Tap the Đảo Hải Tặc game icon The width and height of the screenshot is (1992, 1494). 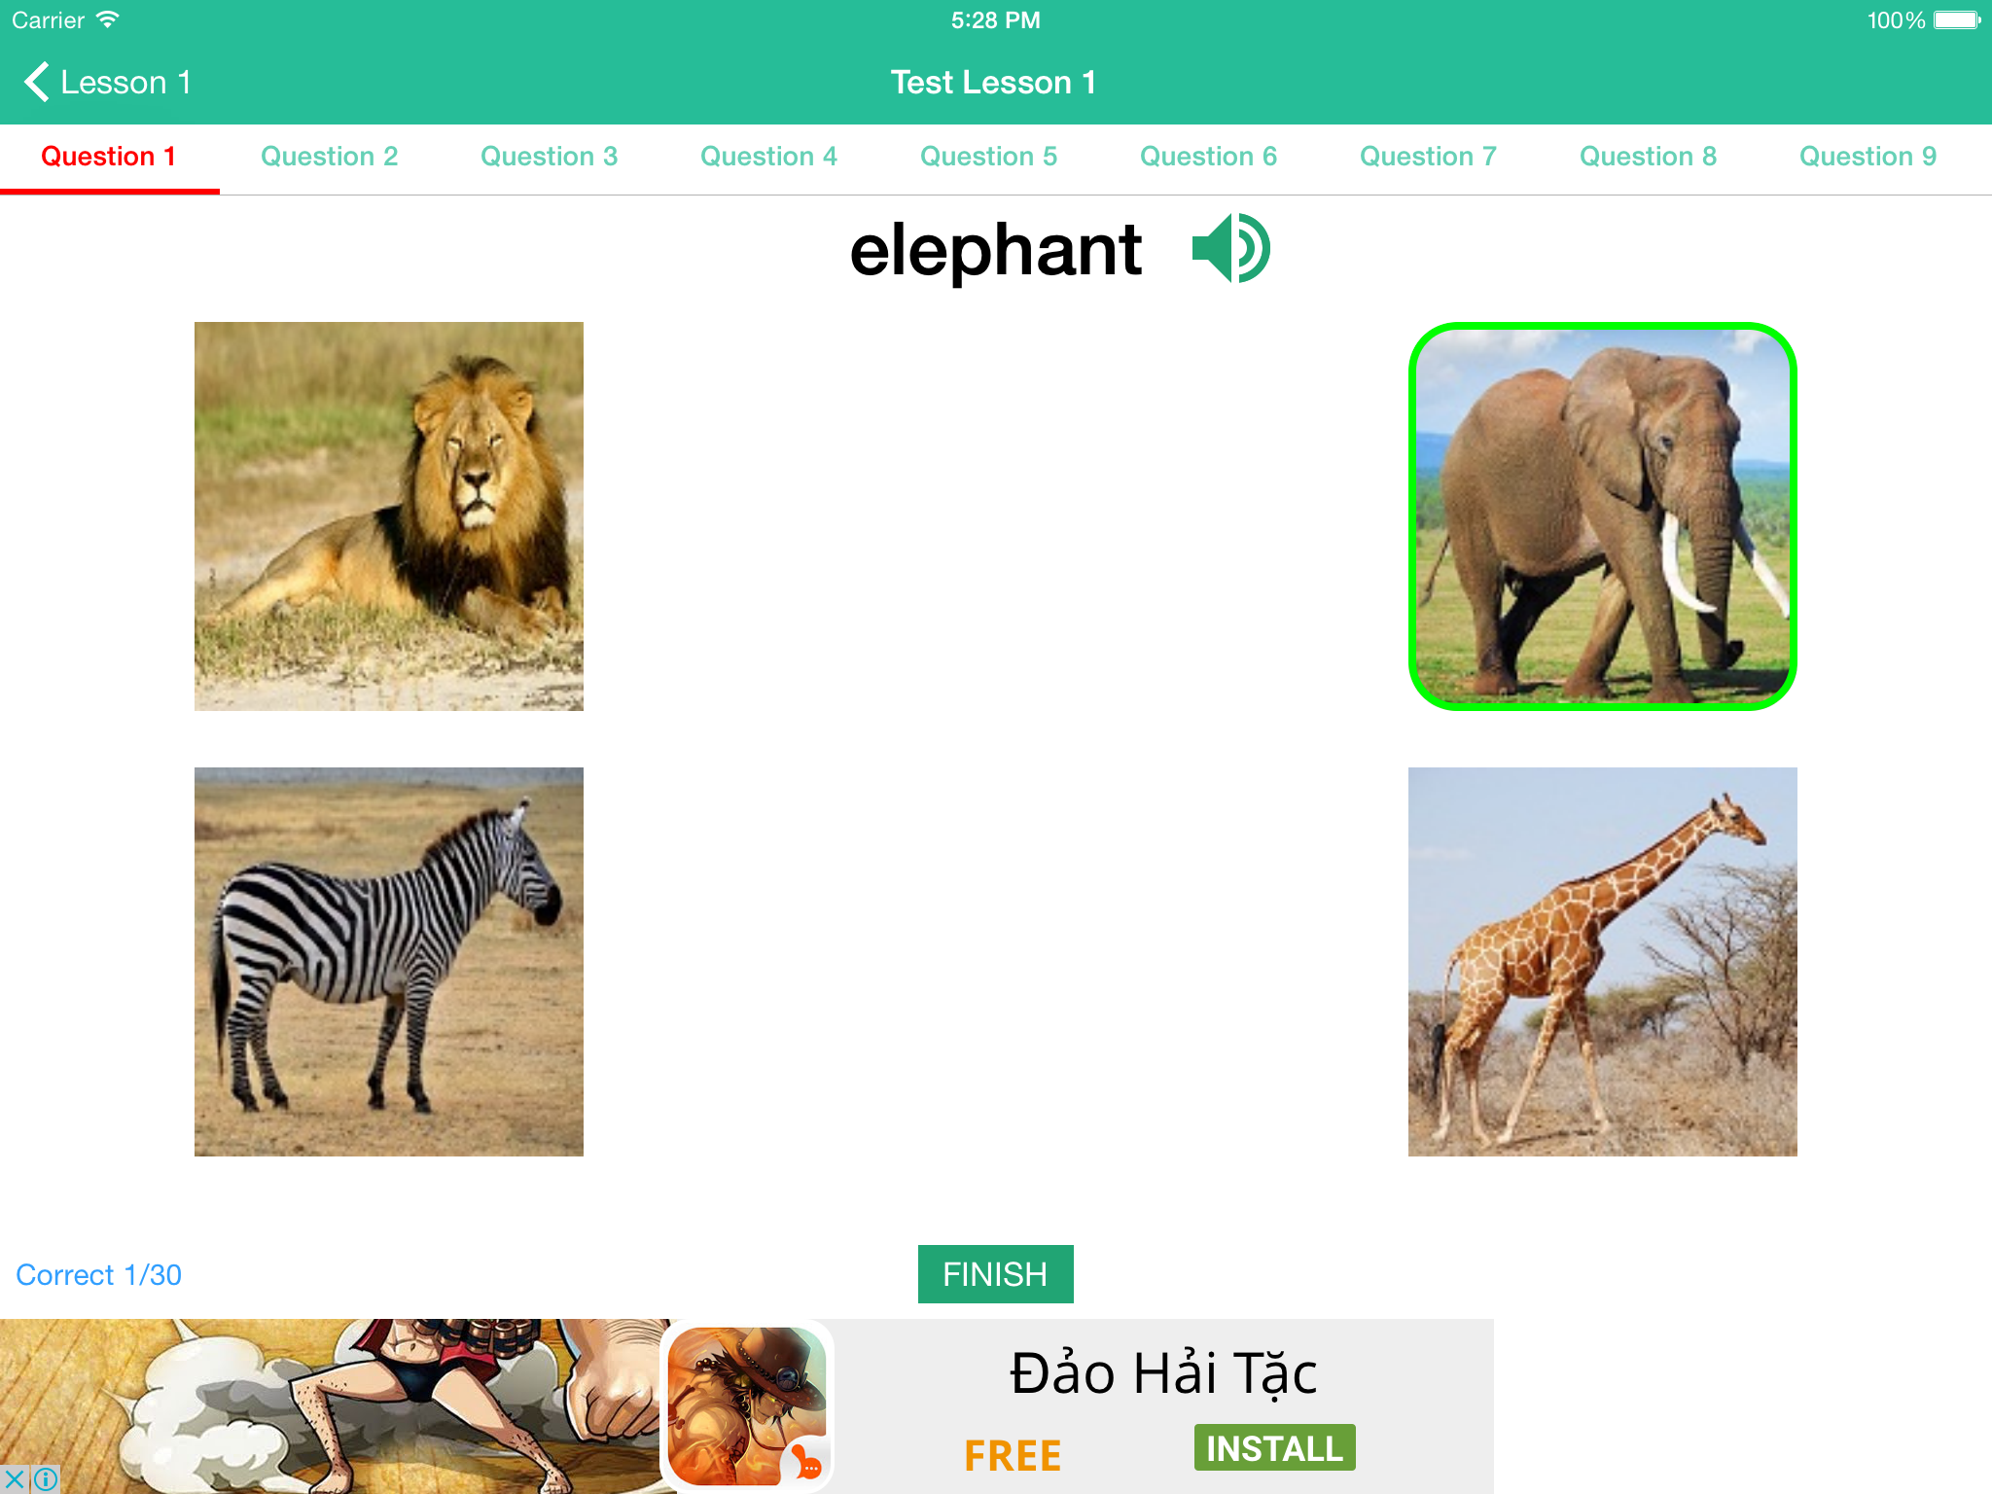tap(747, 1405)
